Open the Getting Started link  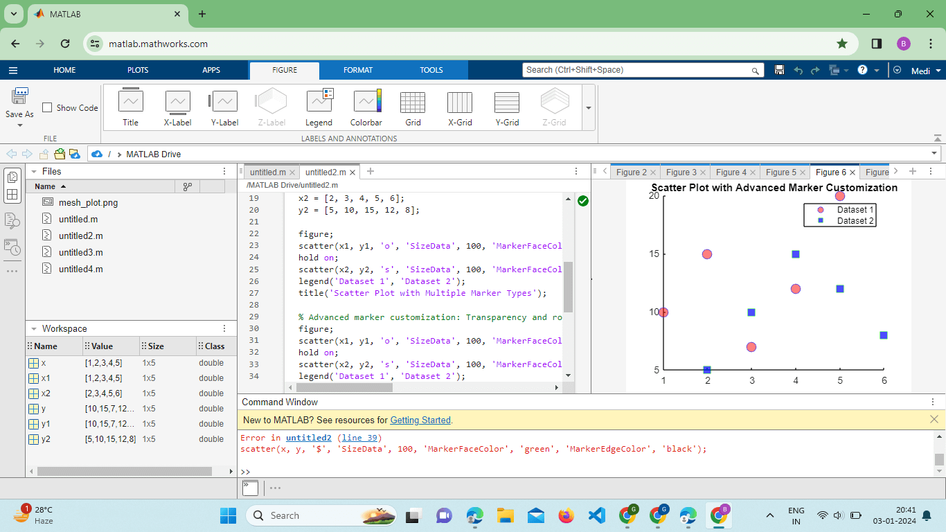pos(420,420)
